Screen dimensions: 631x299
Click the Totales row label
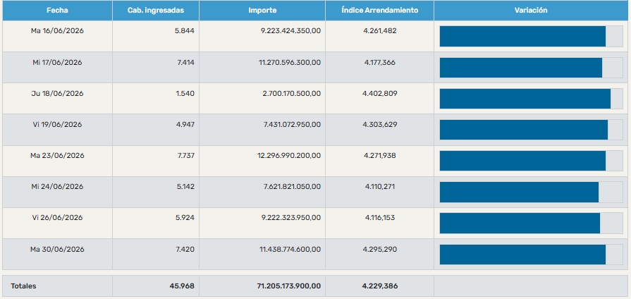coord(23,286)
